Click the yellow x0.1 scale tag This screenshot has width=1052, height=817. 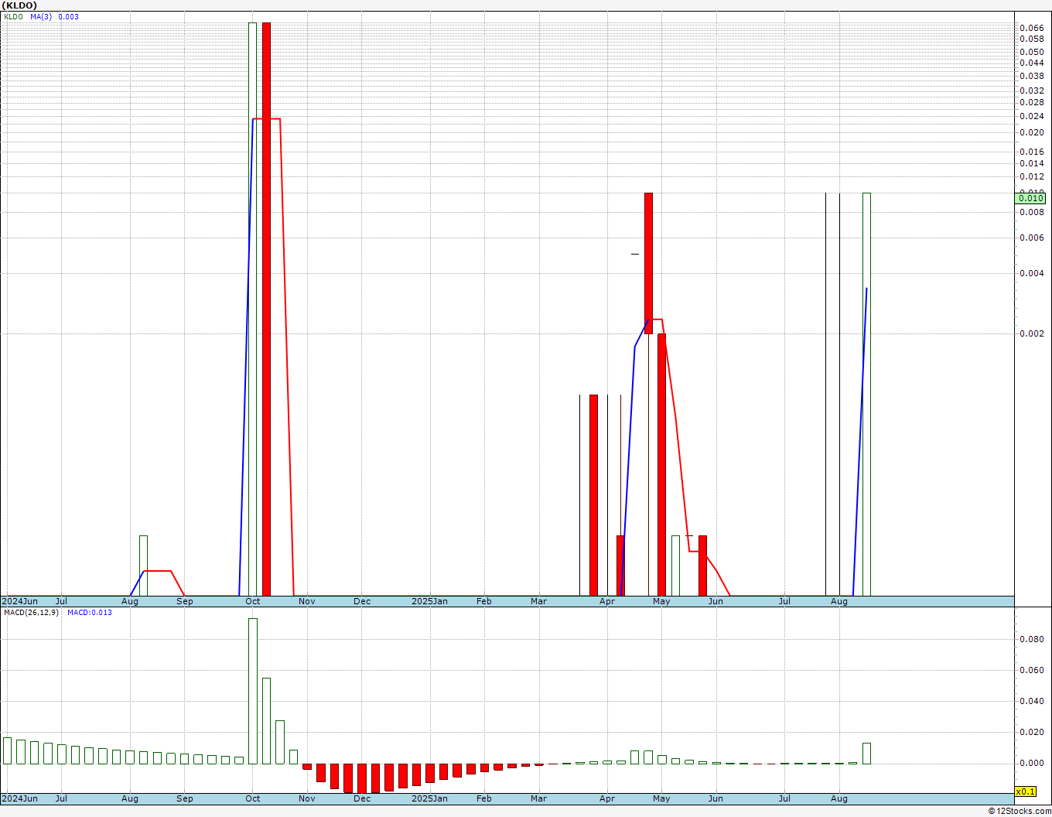pyautogui.click(x=1025, y=791)
